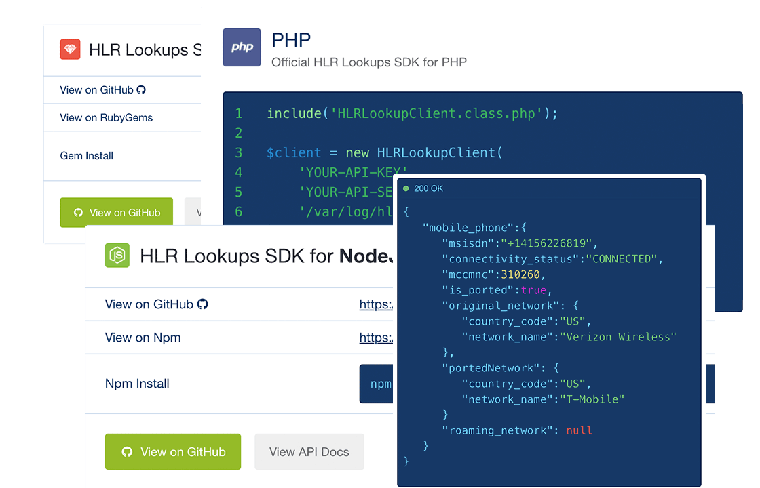Follow the GitHub https link in Node.js card
This screenshot has height=488, width=760.
coord(376,304)
